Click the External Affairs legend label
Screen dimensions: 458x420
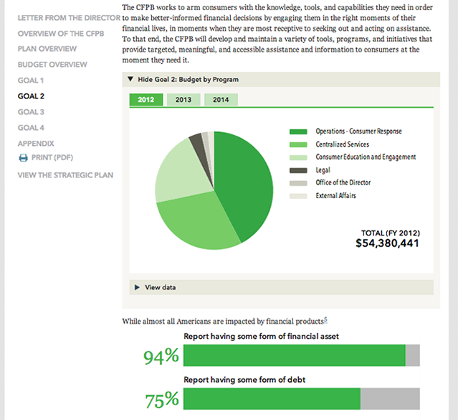click(335, 195)
